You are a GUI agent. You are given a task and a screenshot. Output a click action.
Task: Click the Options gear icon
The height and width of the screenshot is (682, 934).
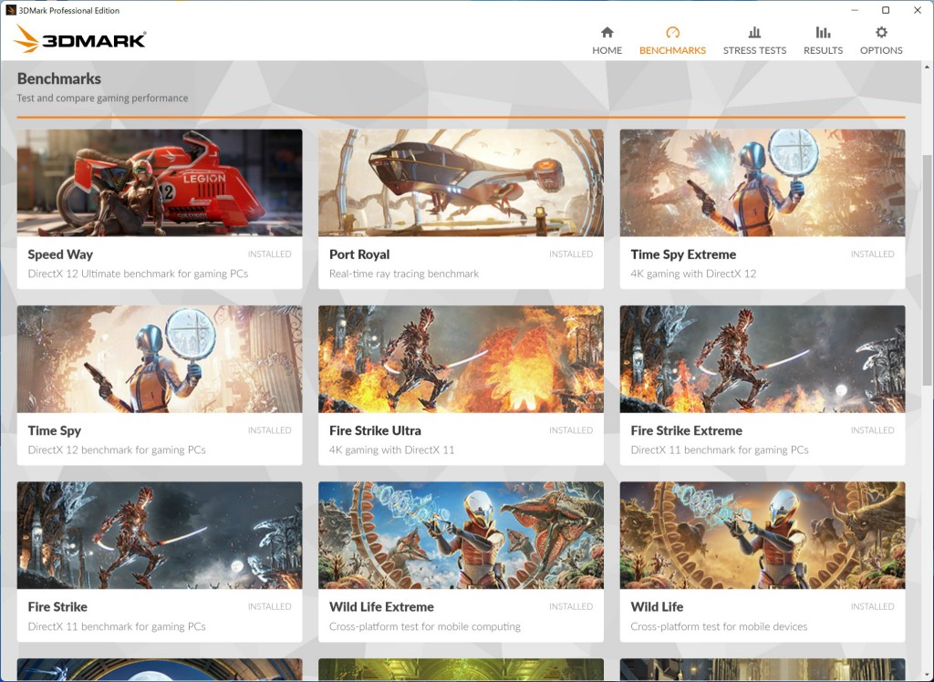coord(882,32)
